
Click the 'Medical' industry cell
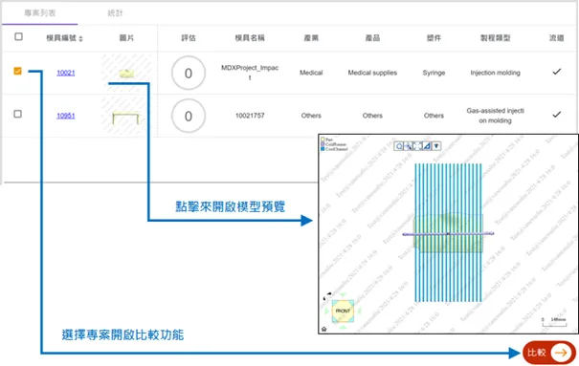tap(311, 73)
